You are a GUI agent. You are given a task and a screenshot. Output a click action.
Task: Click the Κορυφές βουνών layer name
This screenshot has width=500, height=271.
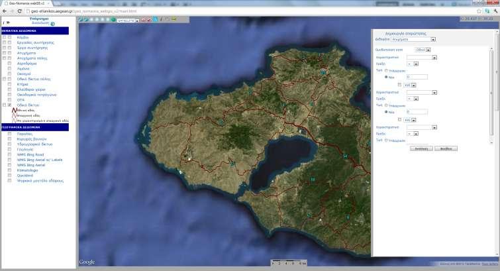pos(32,139)
